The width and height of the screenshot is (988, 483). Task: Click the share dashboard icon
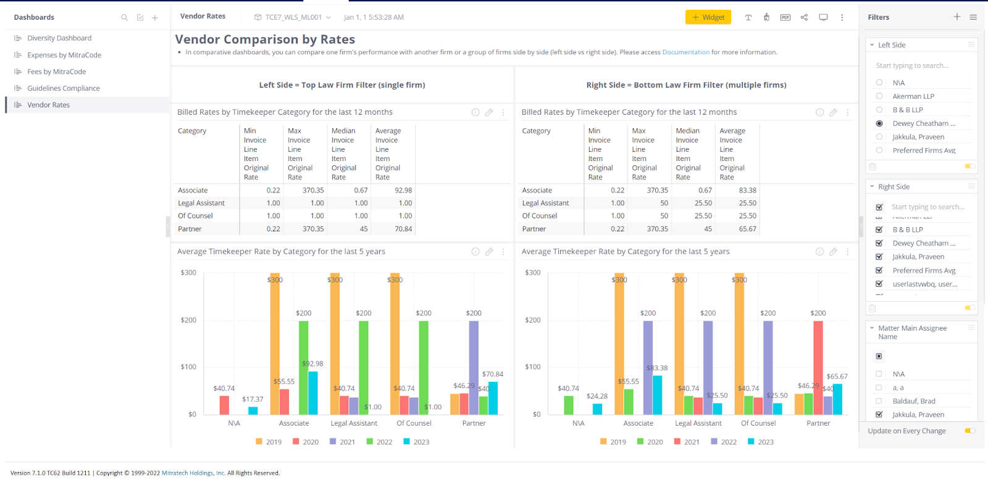pyautogui.click(x=804, y=17)
